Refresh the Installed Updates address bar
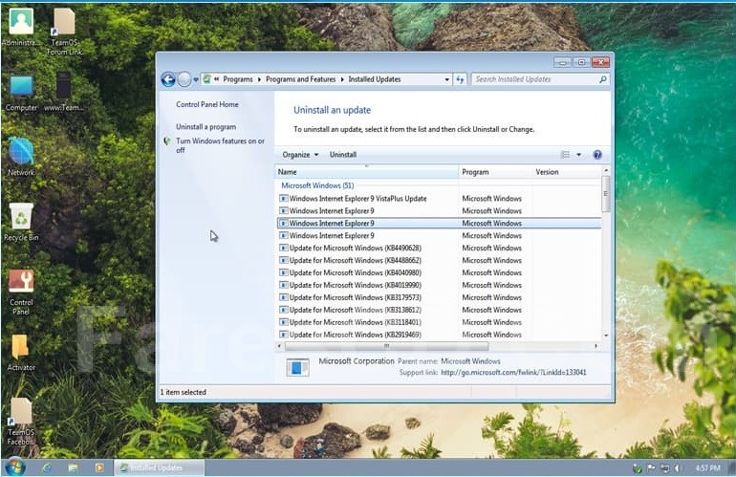 (460, 79)
